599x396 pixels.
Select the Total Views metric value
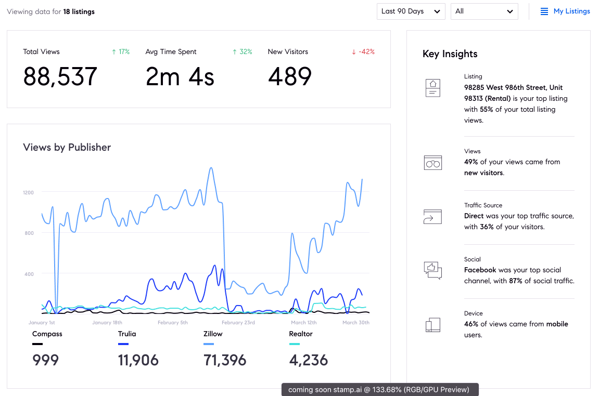point(60,77)
